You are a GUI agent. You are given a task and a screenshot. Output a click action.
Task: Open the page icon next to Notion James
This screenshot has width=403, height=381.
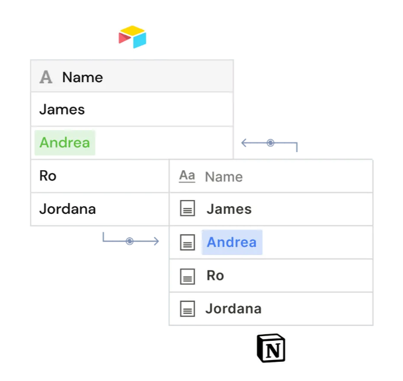point(187,208)
